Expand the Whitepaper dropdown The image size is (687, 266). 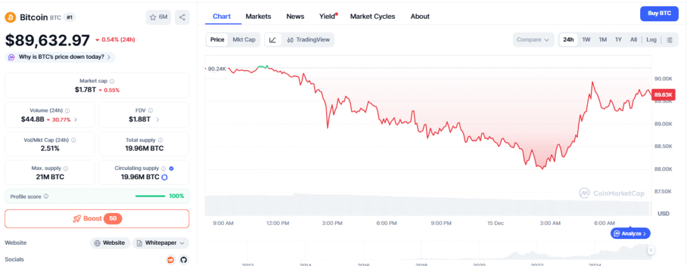click(161, 243)
